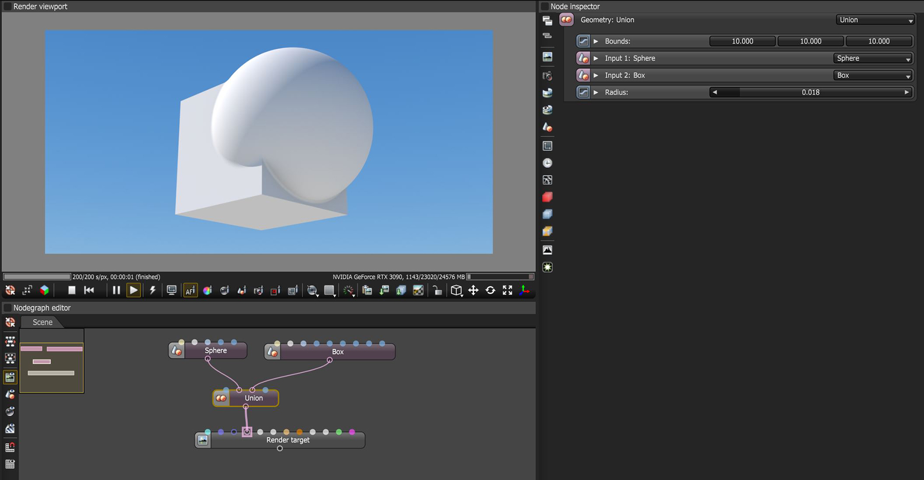Click the third Bounds value field
Screen dimensions: 924x480
point(879,41)
